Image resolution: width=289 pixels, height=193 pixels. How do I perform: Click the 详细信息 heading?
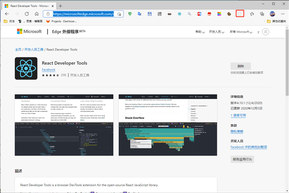click(x=237, y=96)
